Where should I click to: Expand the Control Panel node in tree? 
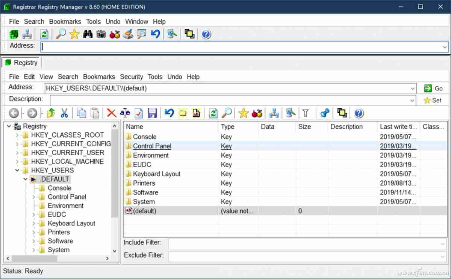click(34, 197)
